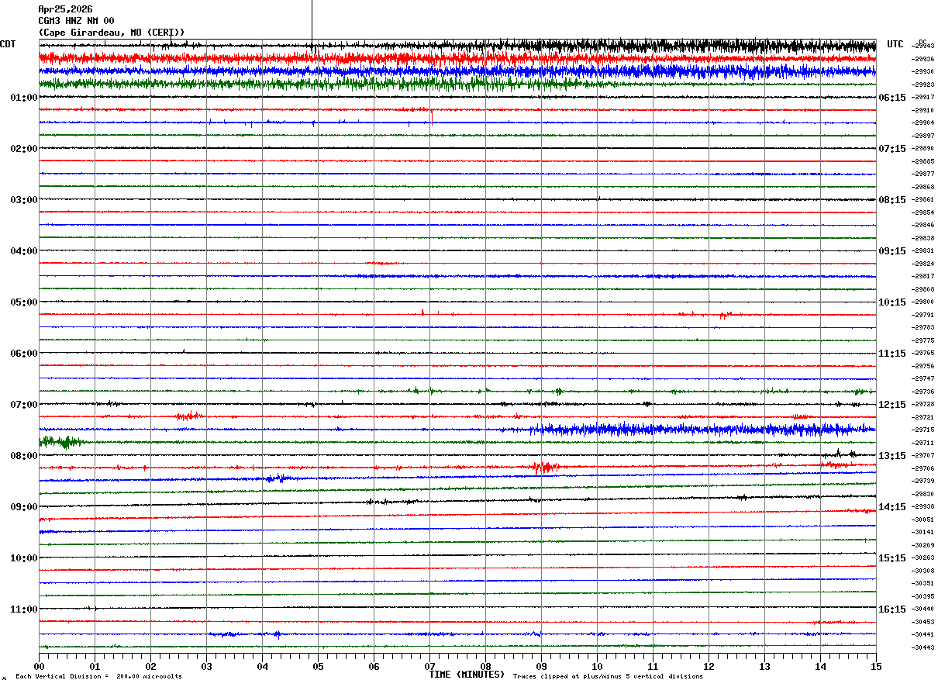Screen dimensions: 938x687
Task: Click the '04:00' CDT time label
Action: tap(24, 251)
